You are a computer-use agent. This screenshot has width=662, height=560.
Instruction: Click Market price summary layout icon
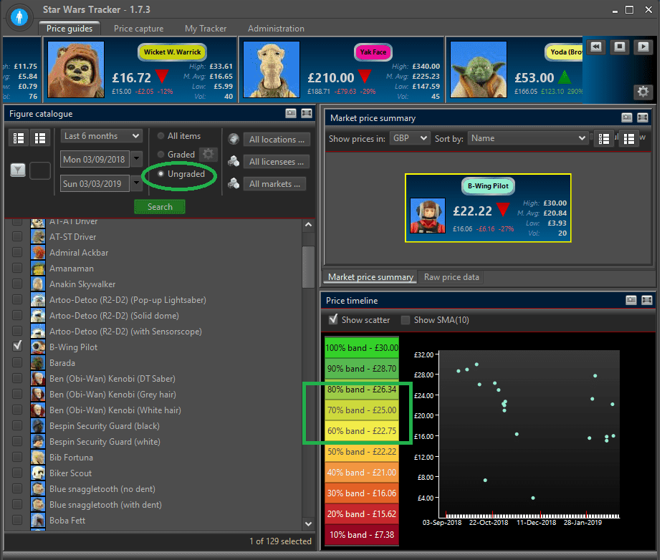tap(643, 117)
